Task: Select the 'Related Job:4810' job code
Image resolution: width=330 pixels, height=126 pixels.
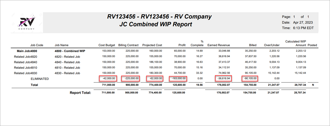Action: coord(26,68)
